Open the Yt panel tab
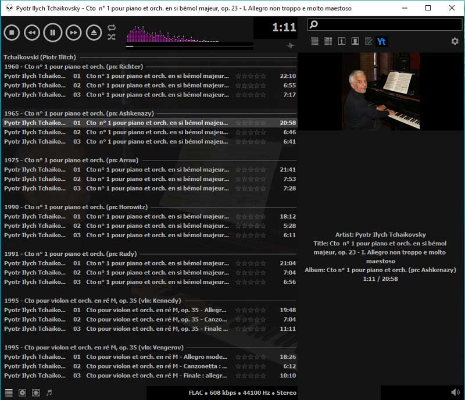The width and height of the screenshot is (465, 400). (381, 41)
